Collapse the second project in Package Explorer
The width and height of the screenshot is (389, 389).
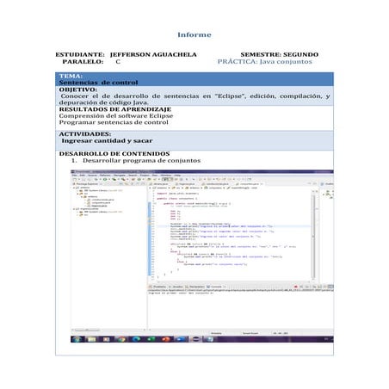point(74,209)
